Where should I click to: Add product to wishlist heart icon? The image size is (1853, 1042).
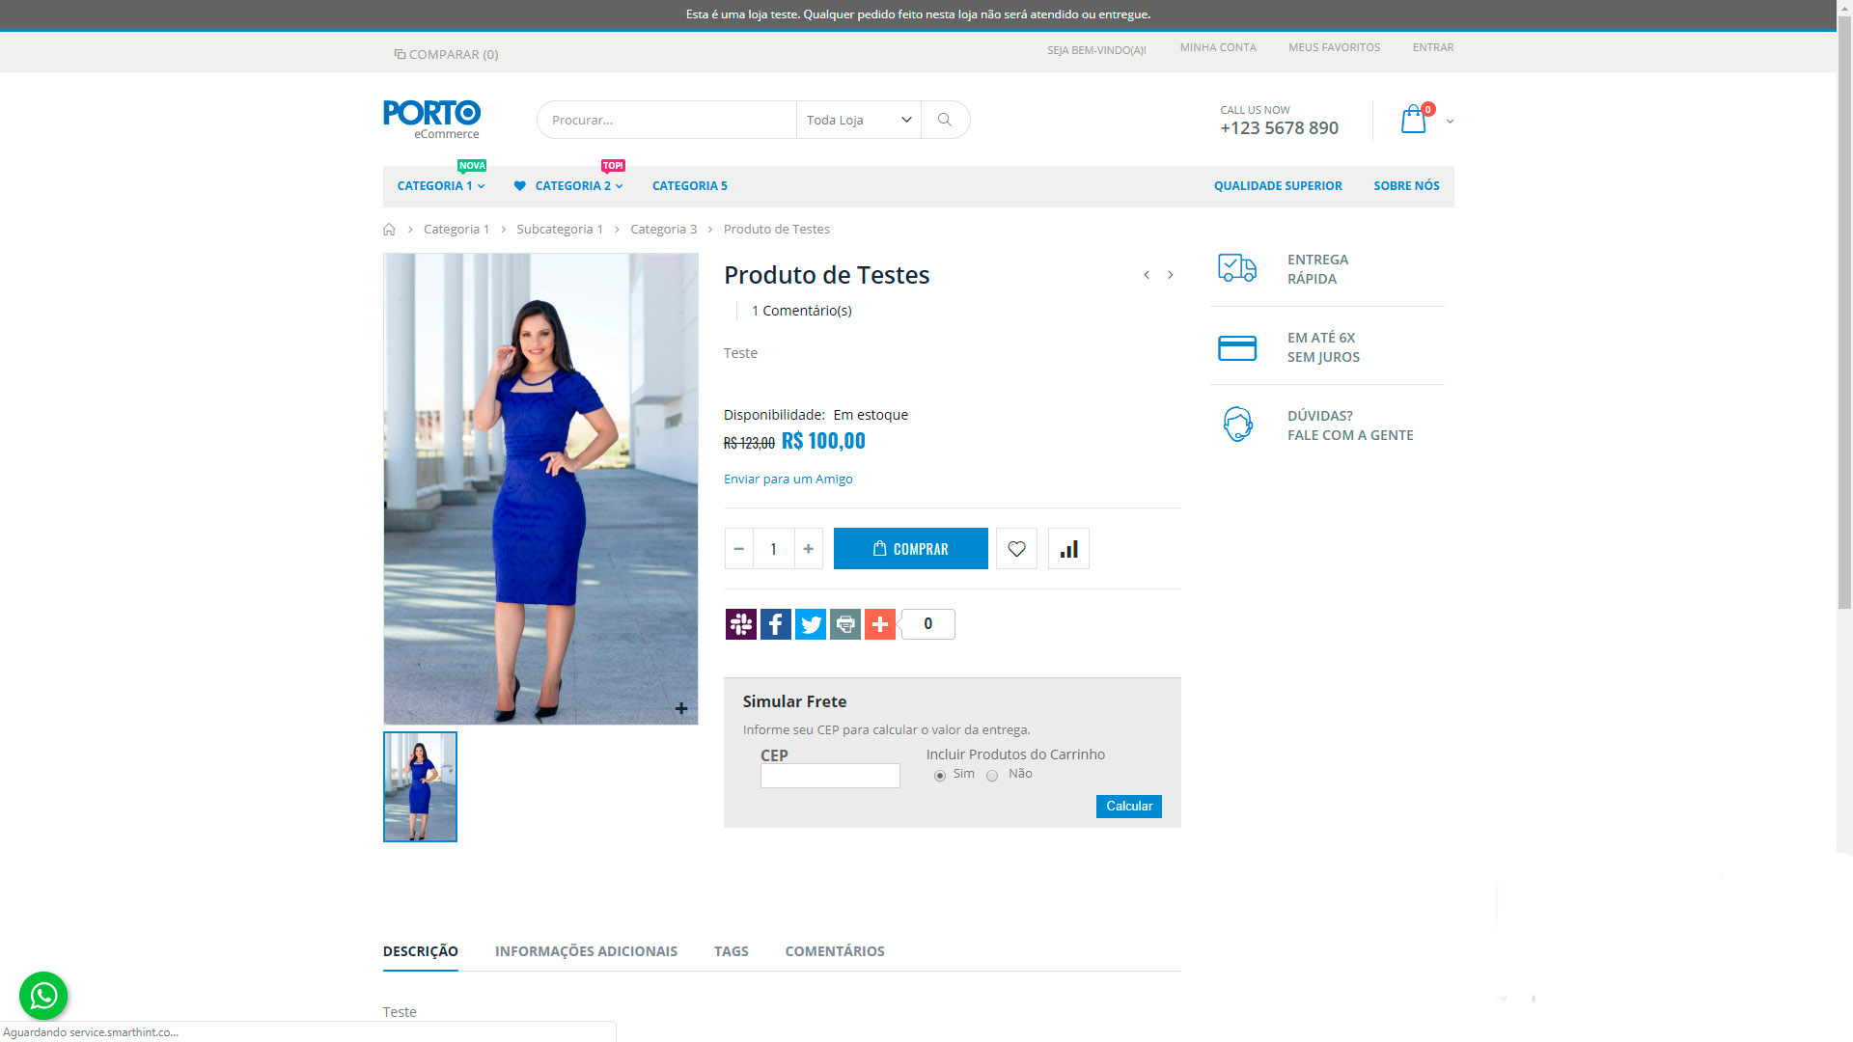pos(1016,548)
